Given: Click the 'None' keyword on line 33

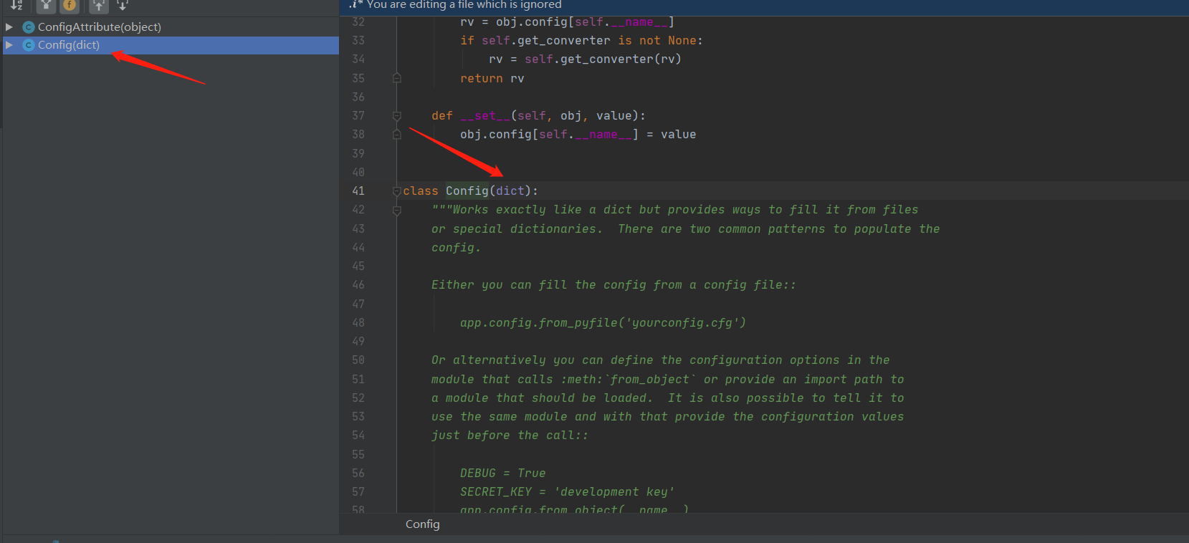Looking at the screenshot, I should 682,40.
